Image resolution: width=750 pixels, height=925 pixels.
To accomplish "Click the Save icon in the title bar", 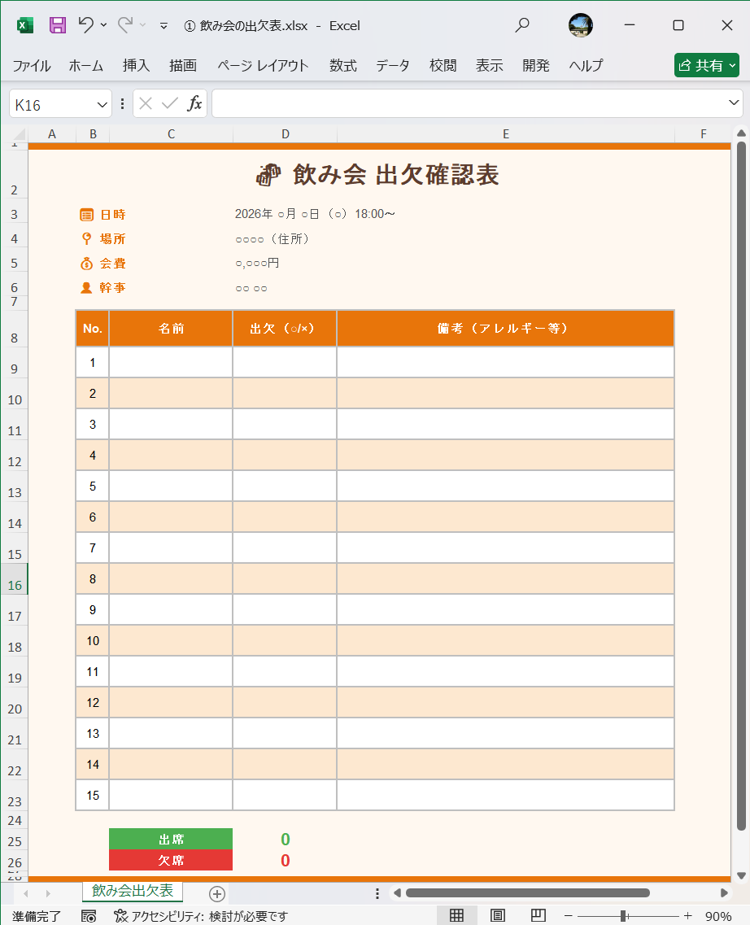I will [x=57, y=24].
